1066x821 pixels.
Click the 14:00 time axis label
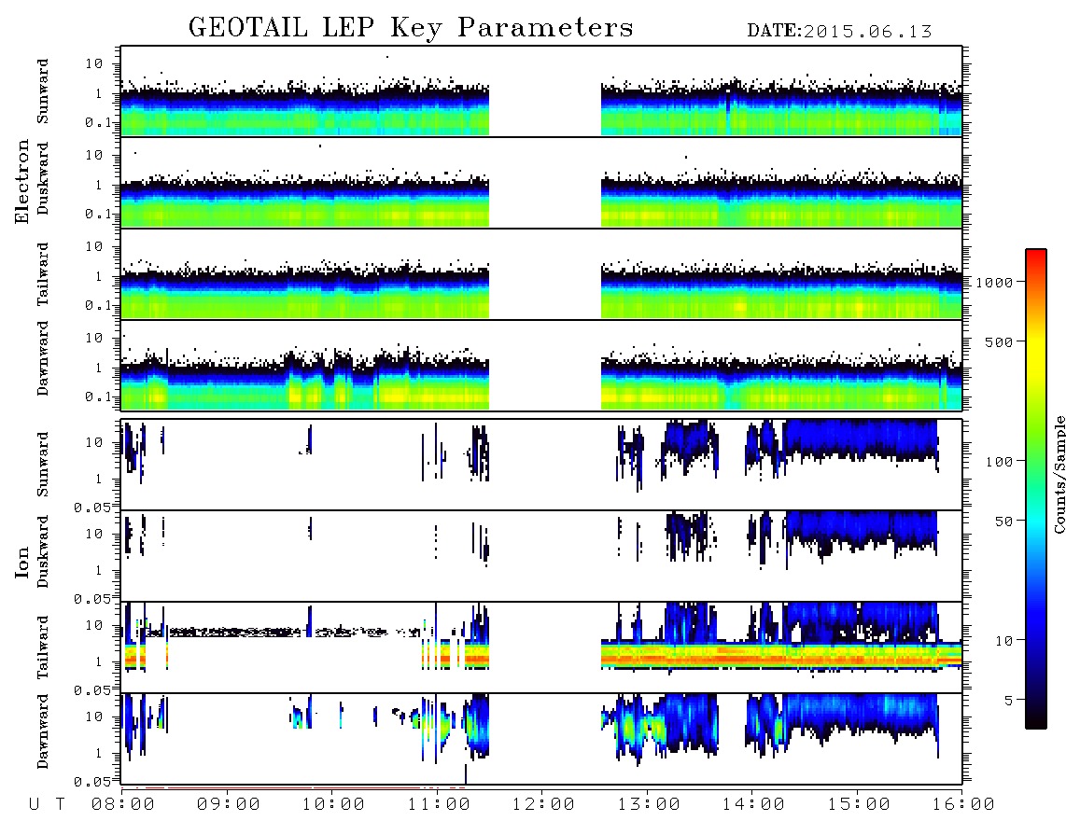pos(753,805)
